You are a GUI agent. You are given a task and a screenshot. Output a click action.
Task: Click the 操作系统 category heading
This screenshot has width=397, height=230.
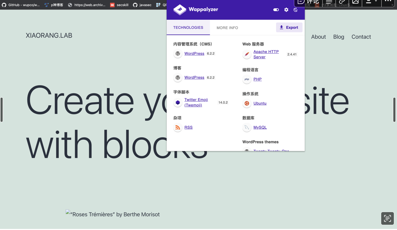250,94
